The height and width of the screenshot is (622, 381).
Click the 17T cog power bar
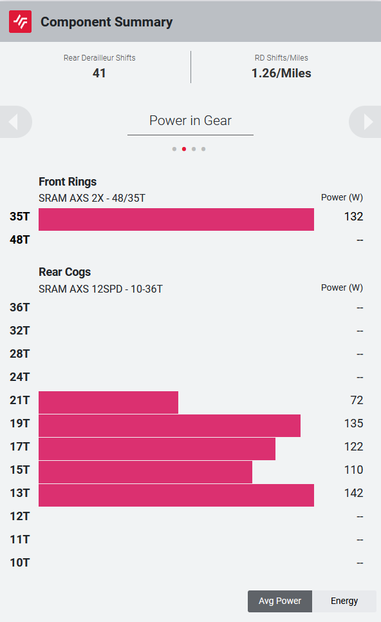(157, 449)
